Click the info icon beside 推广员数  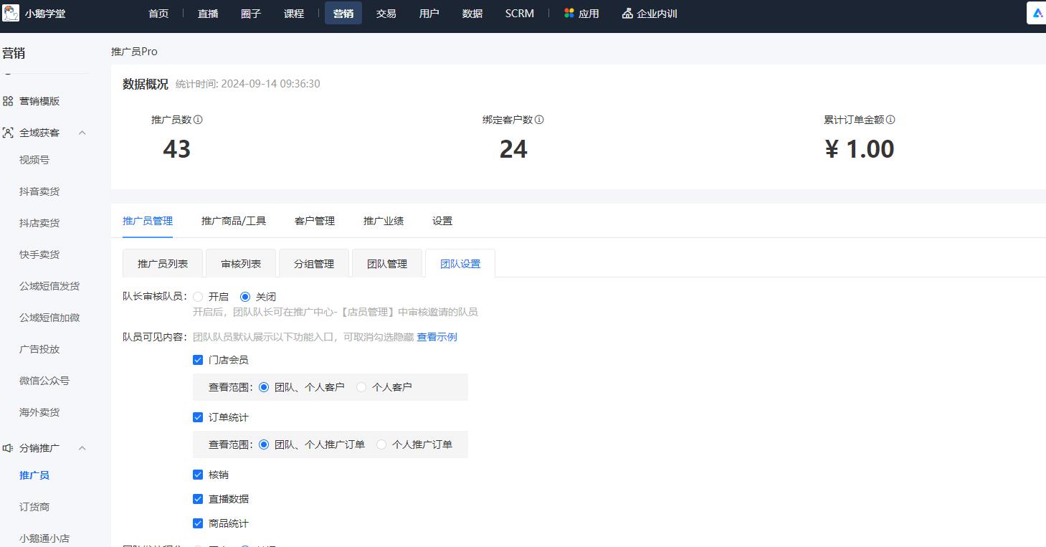(x=196, y=119)
